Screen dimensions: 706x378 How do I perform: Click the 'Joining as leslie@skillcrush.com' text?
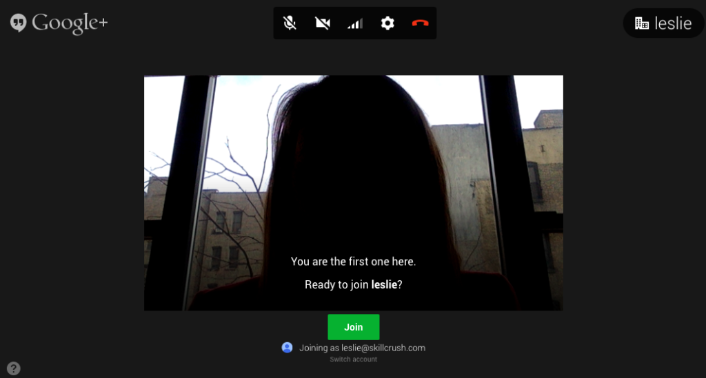(362, 348)
